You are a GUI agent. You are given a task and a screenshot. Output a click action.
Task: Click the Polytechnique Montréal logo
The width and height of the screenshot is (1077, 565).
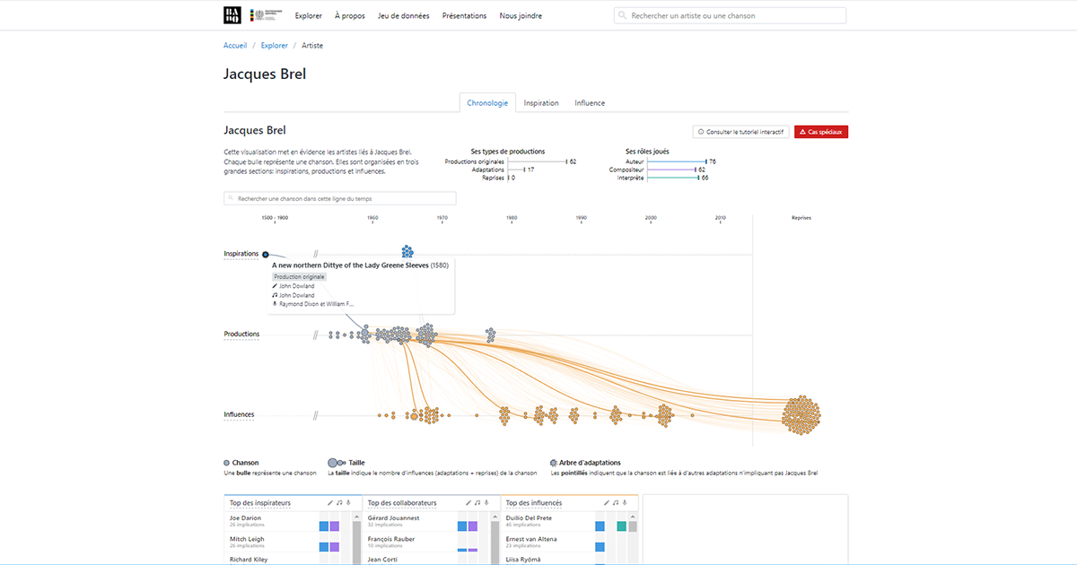266,14
